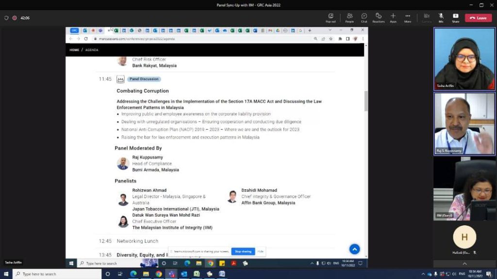The image size is (497, 279).
Task: Open a new tab with plus button
Action: [310, 31]
